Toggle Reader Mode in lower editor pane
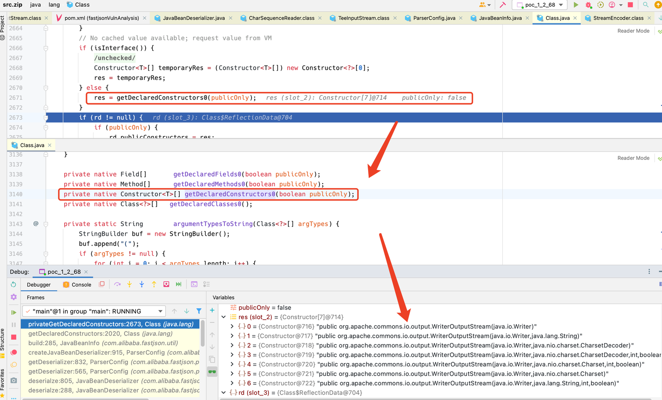Viewport: 662px width, 400px height. 633,158
